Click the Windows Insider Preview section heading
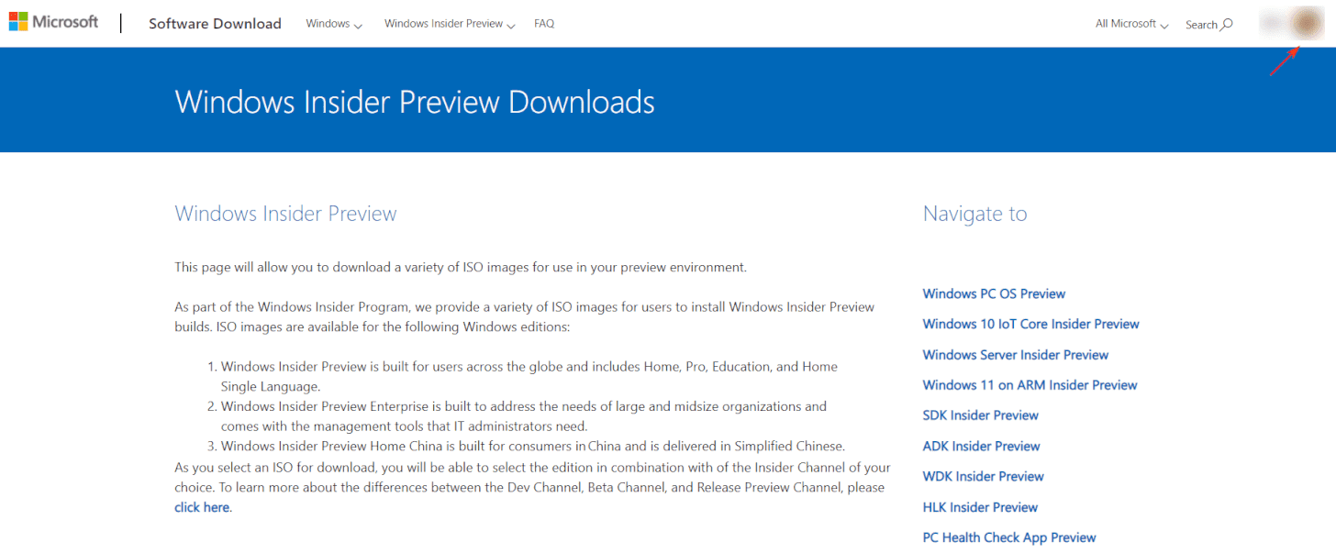This screenshot has height=553, width=1336. pos(285,214)
